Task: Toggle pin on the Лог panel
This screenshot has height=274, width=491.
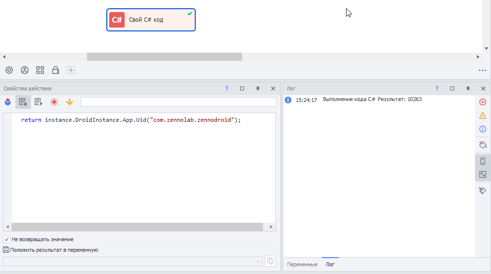Action: coord(467,88)
